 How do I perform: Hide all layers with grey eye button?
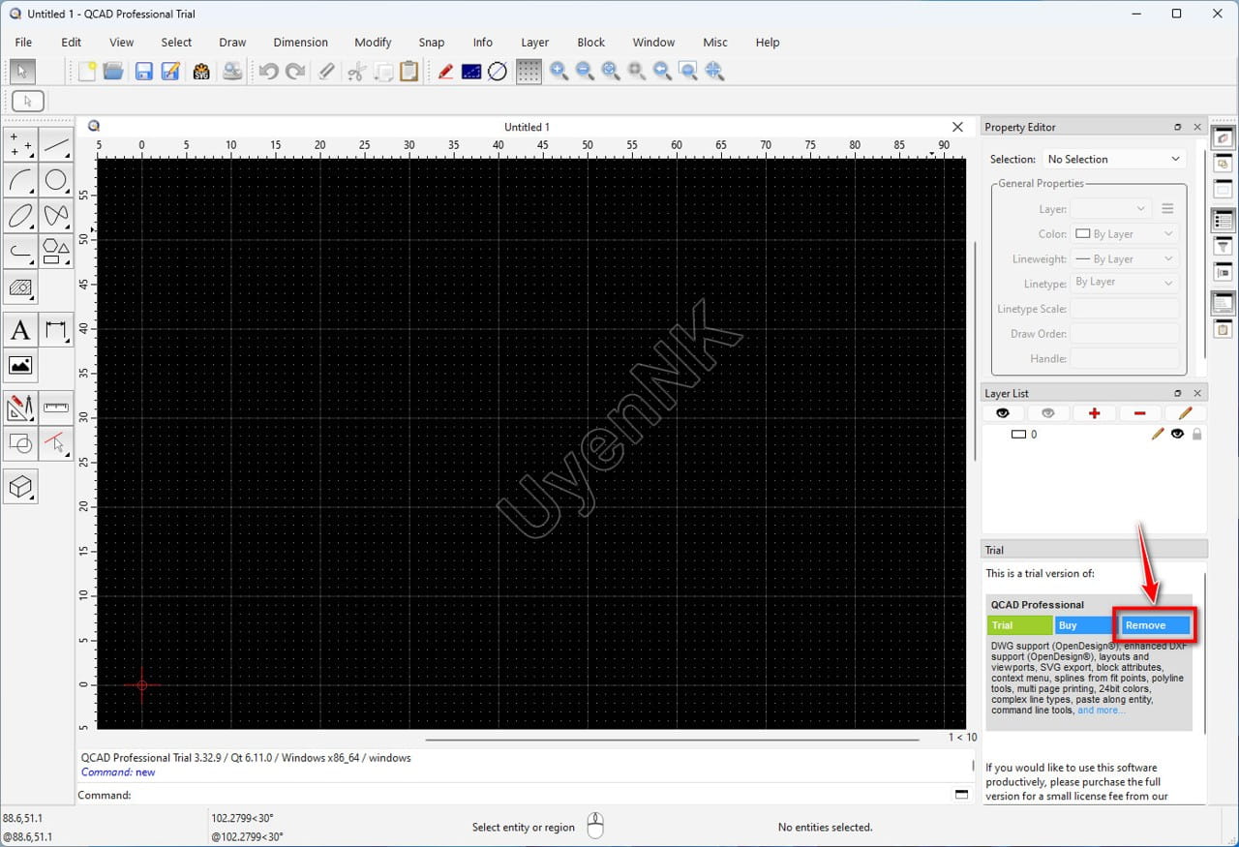click(1048, 413)
